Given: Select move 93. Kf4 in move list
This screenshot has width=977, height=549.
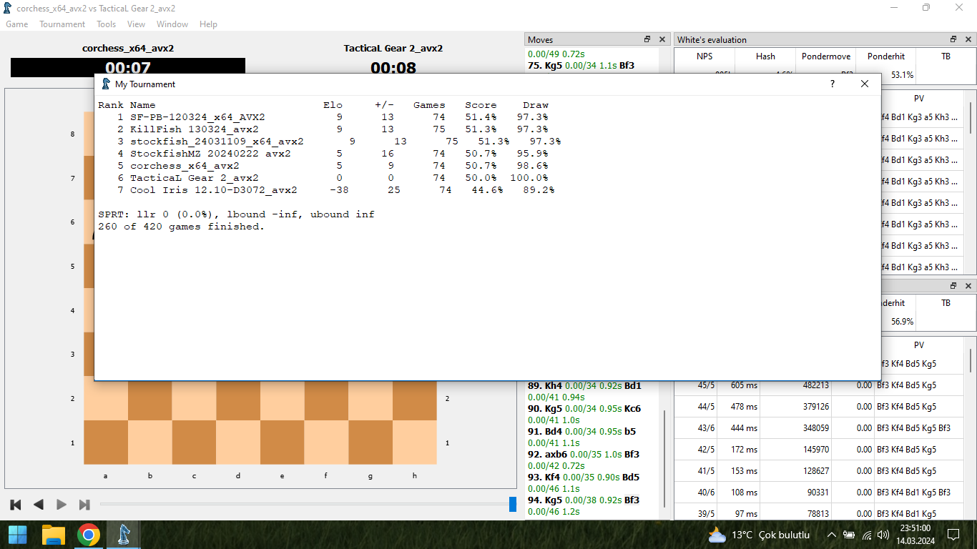Looking at the screenshot, I should (x=544, y=477).
